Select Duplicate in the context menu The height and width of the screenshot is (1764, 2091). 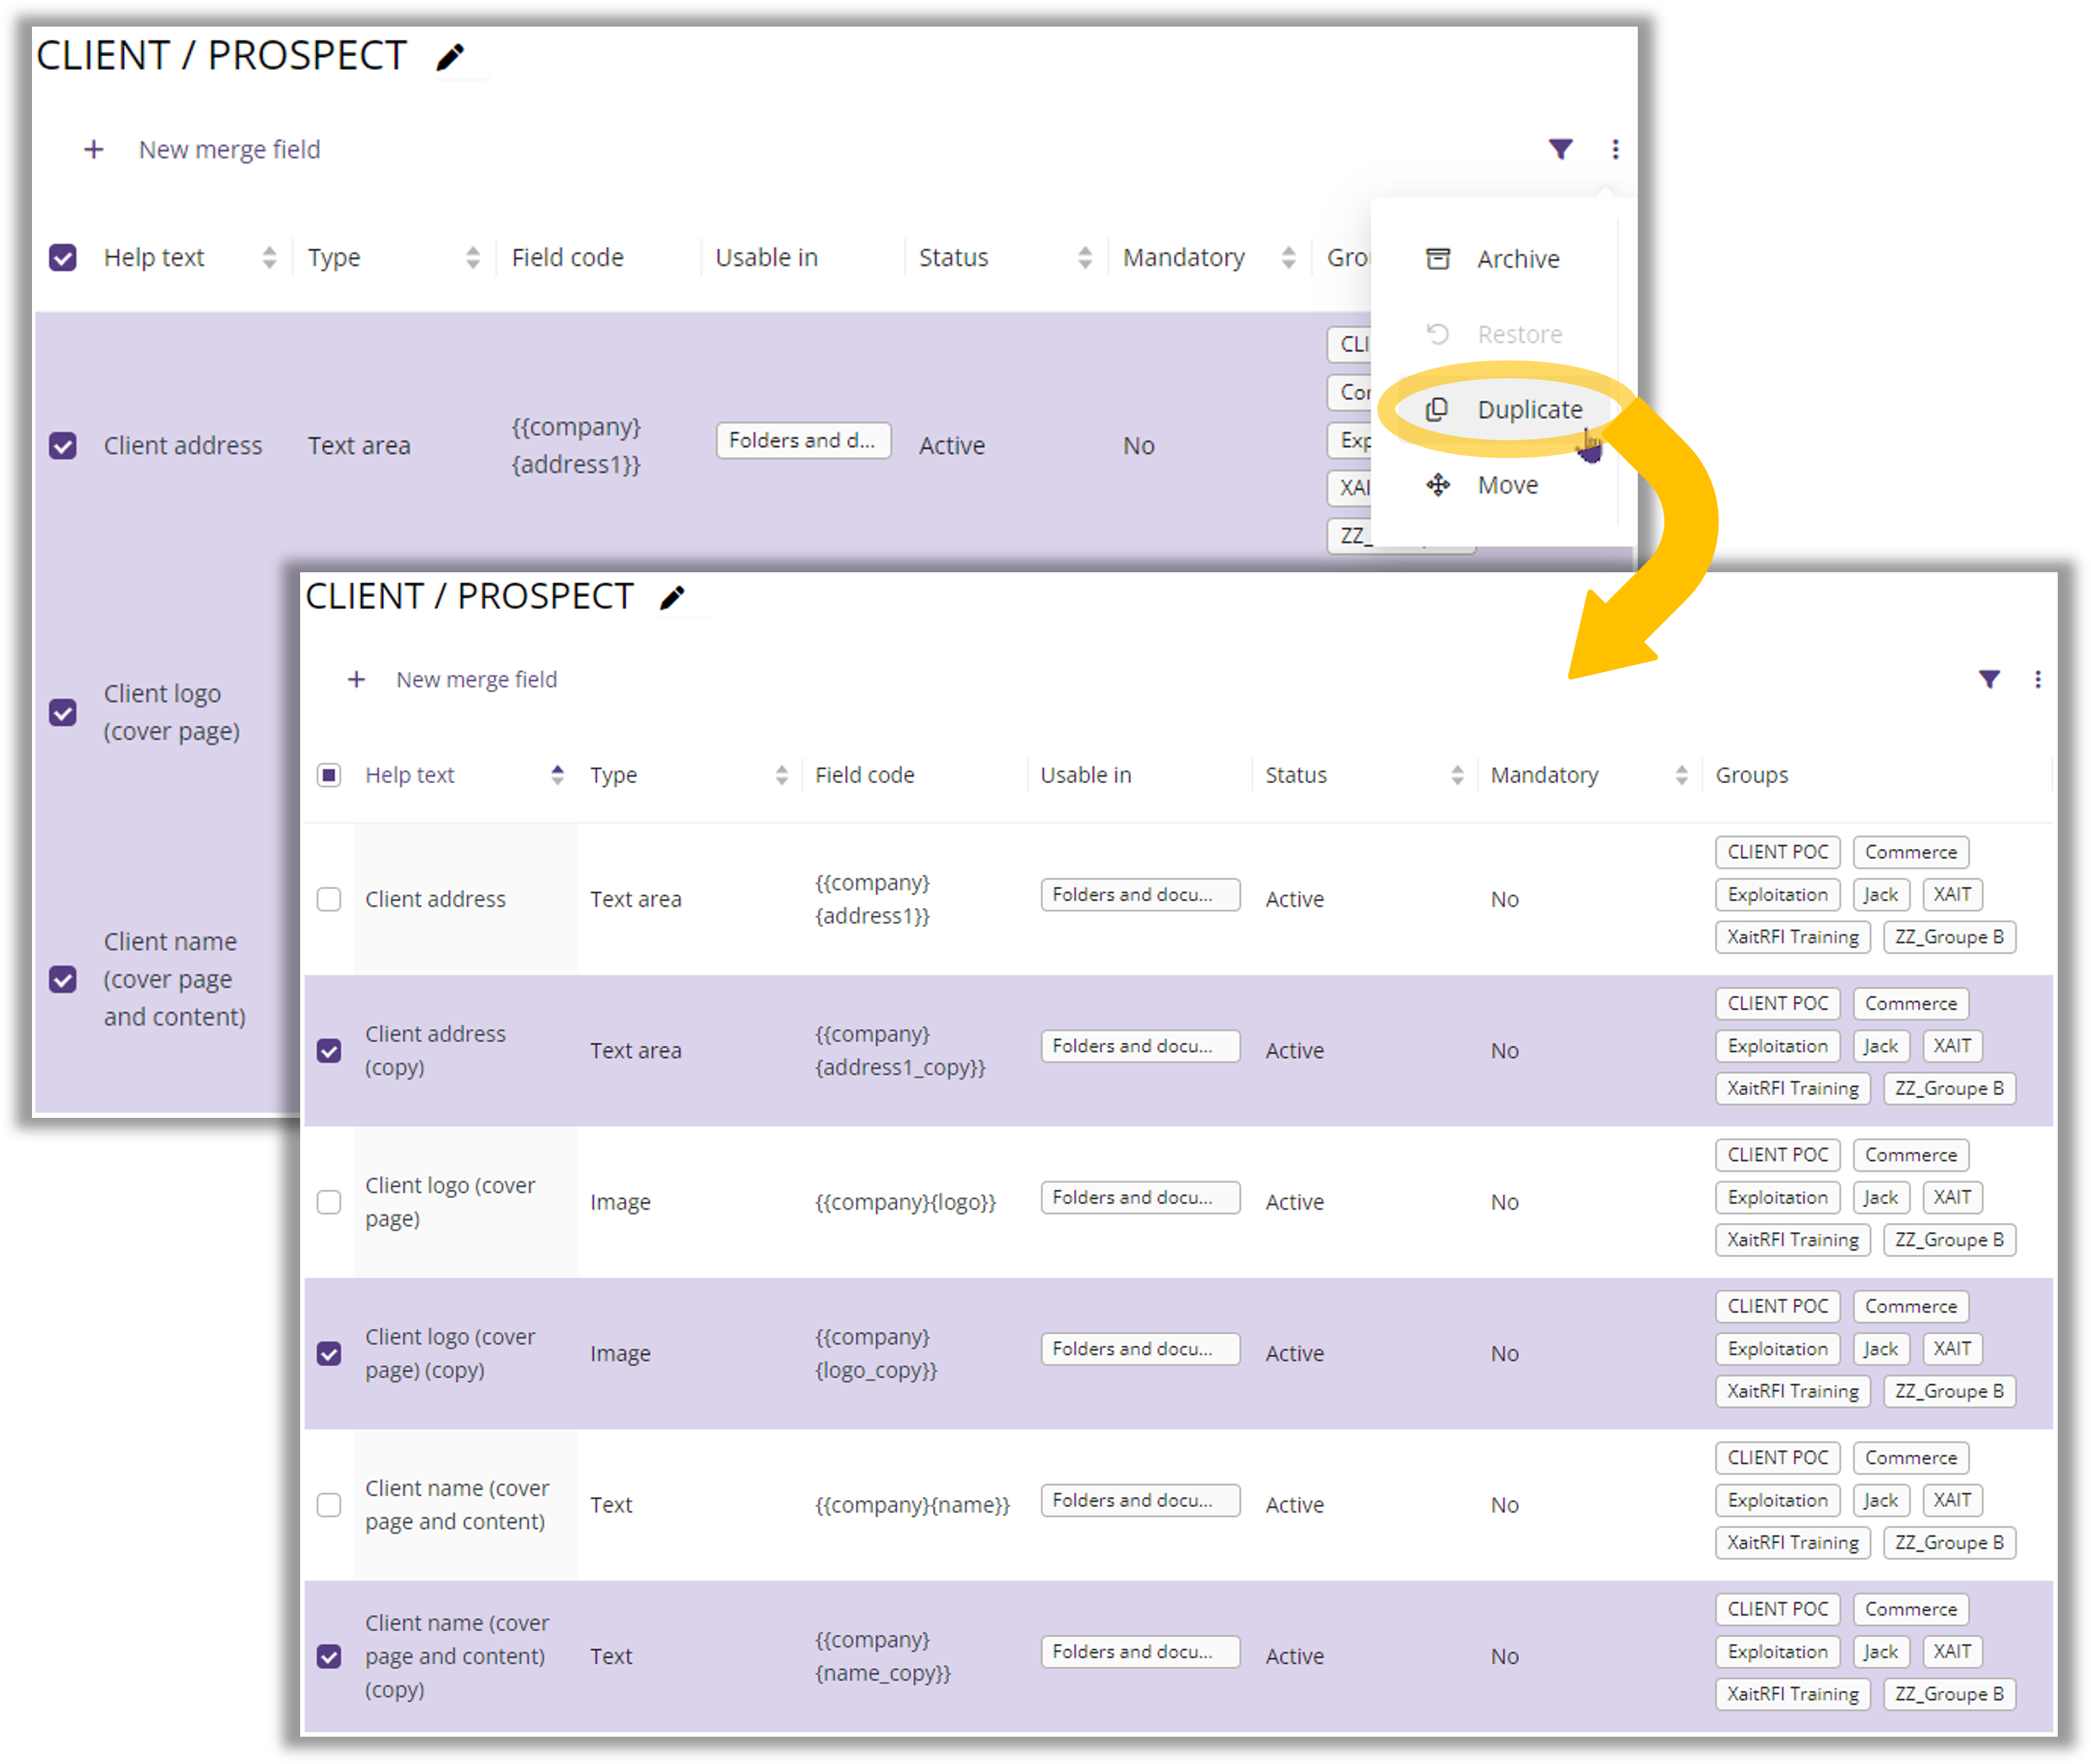click(x=1529, y=410)
